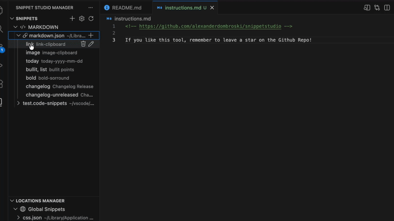
Task: Collapse the MARKDOWN language group
Action: tap(15, 27)
